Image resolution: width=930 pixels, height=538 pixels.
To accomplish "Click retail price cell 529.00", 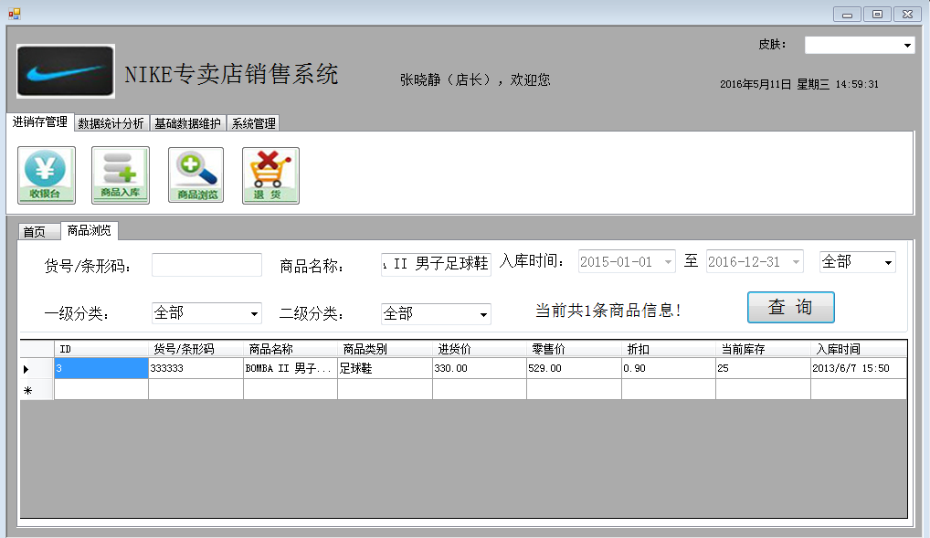I will [x=574, y=368].
